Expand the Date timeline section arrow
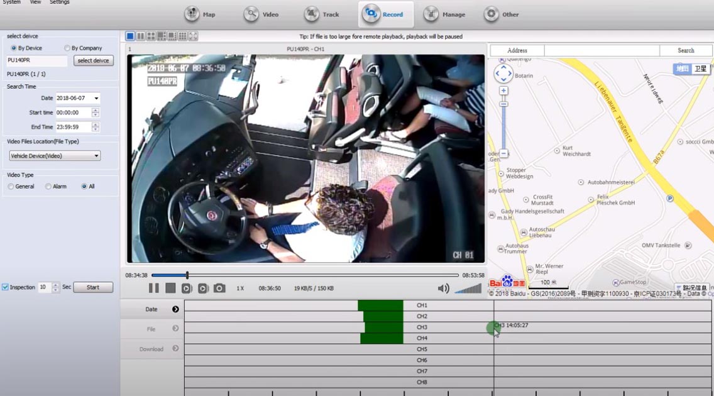This screenshot has height=396, width=714. tap(175, 309)
